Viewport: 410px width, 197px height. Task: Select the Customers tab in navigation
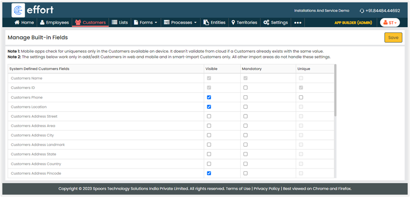coord(90,23)
